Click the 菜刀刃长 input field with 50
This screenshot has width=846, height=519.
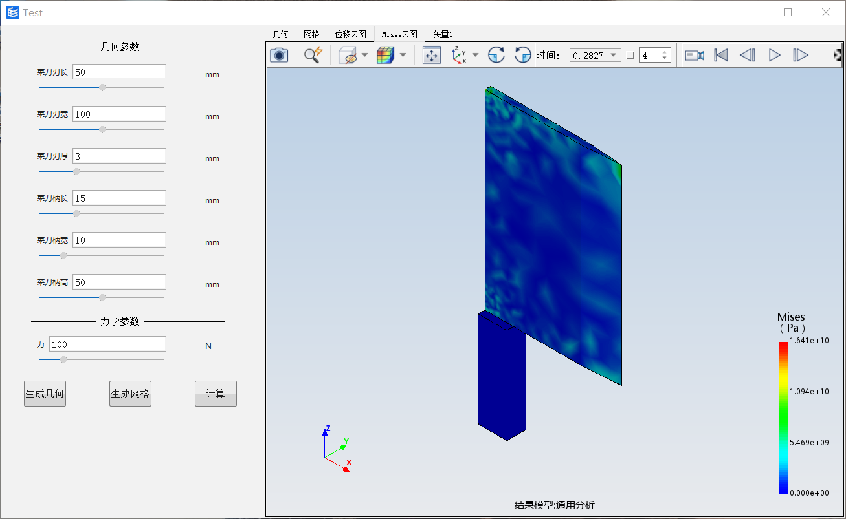pyautogui.click(x=119, y=72)
